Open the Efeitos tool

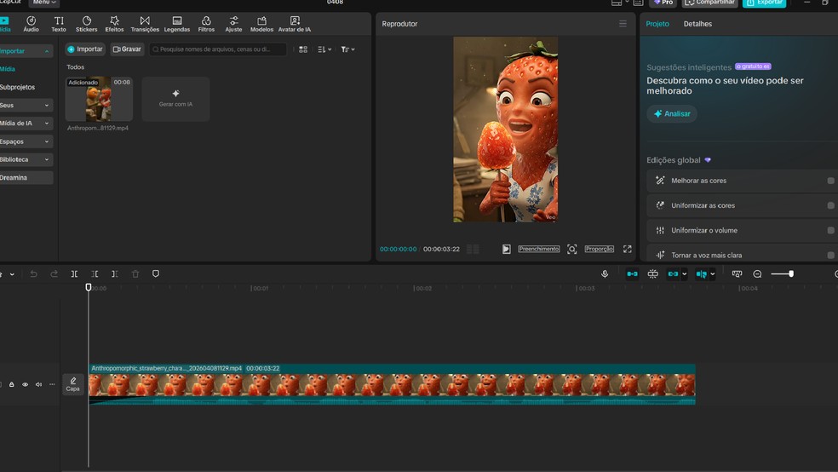pos(114,24)
